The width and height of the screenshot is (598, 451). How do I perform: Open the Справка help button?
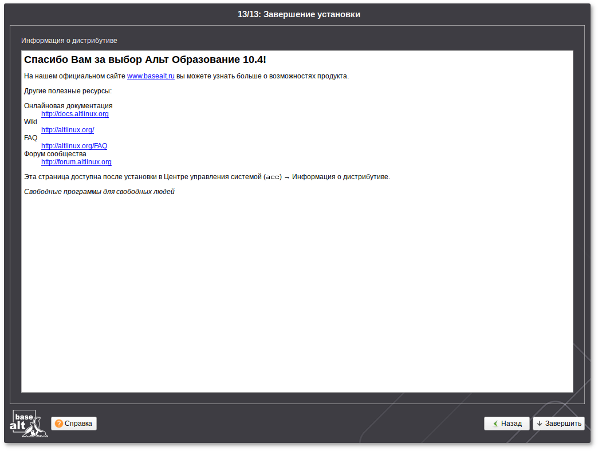point(74,424)
